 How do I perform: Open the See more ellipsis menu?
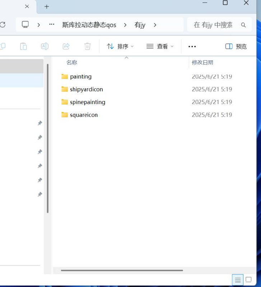[x=192, y=46]
